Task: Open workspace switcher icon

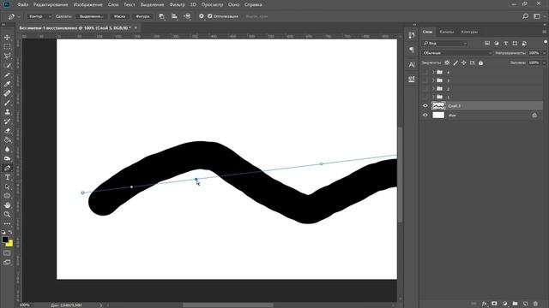Action: (x=537, y=16)
